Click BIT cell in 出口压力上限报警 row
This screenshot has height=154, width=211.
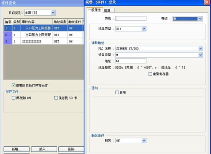pos(60,35)
